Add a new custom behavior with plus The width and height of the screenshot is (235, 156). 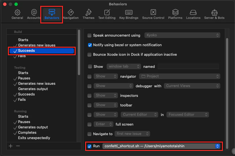(x=11, y=146)
